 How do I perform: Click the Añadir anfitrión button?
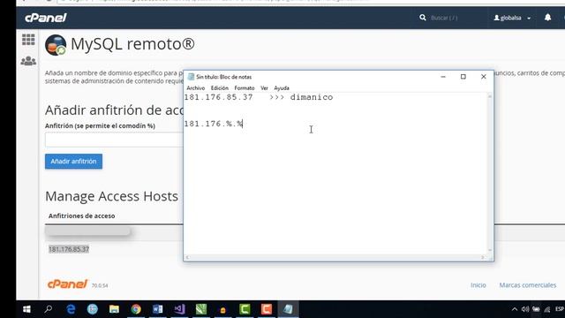coord(73,161)
